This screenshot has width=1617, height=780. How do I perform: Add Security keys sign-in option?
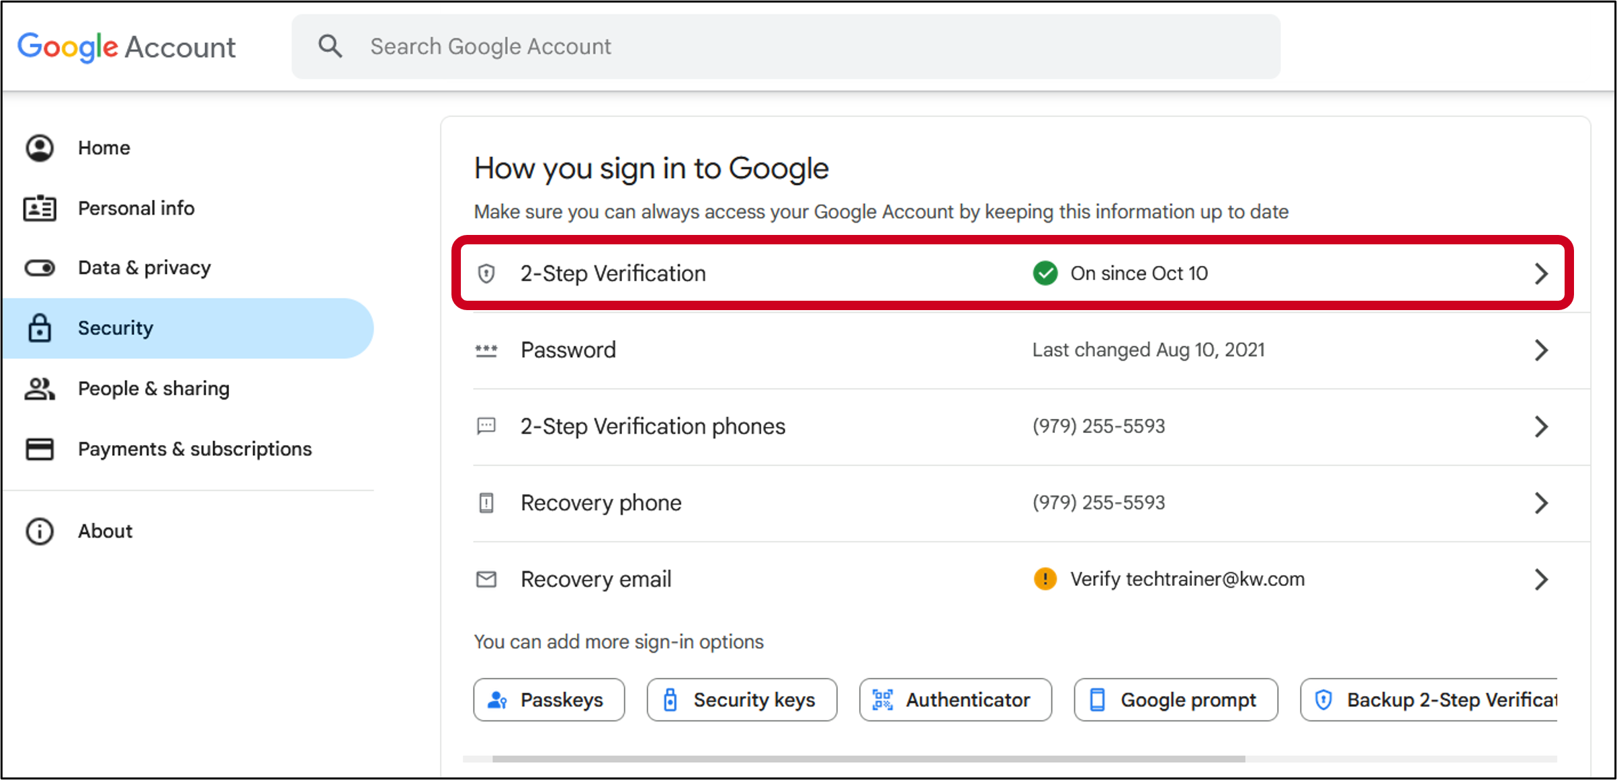(x=742, y=700)
